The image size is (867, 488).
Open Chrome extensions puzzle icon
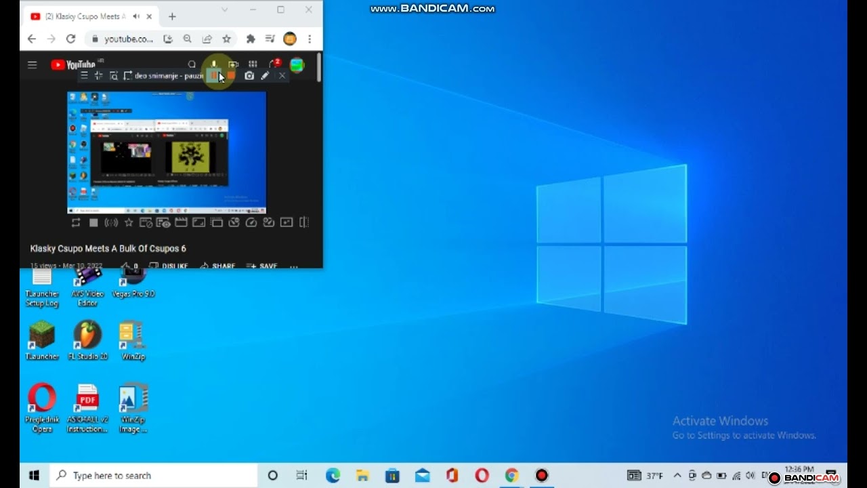point(251,39)
